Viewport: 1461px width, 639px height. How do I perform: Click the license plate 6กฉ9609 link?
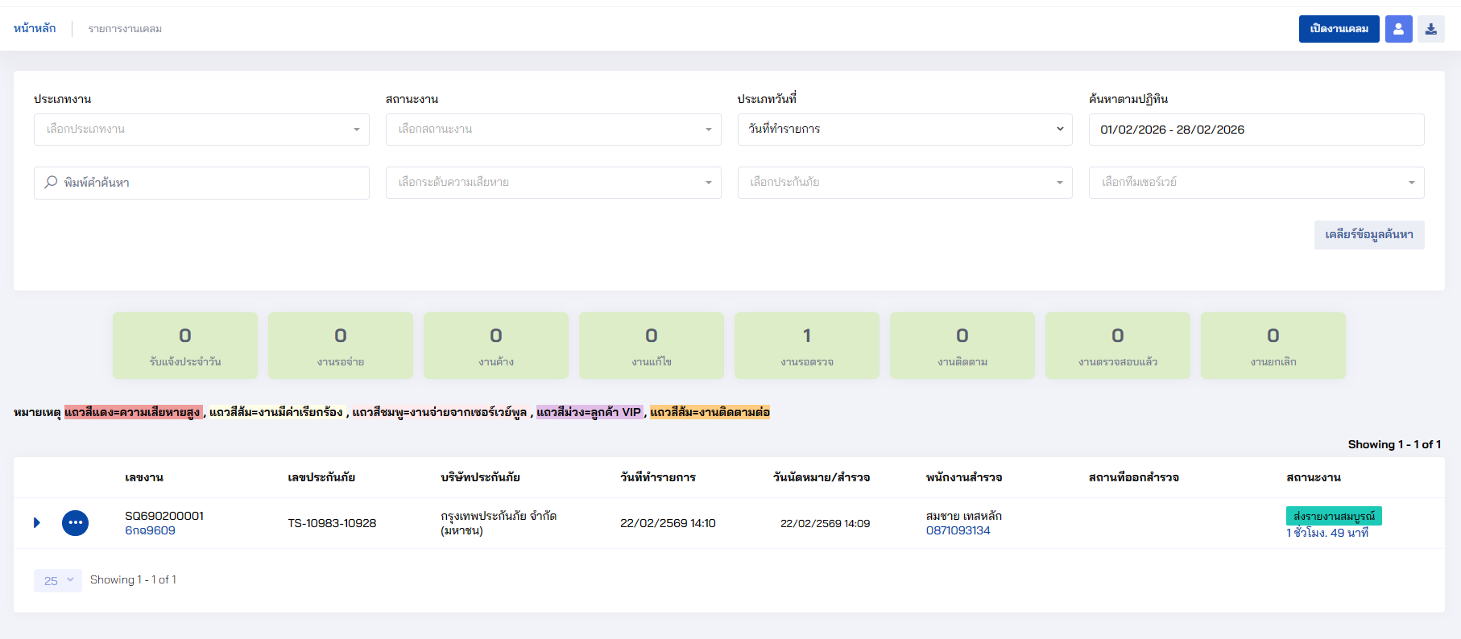coord(150,531)
